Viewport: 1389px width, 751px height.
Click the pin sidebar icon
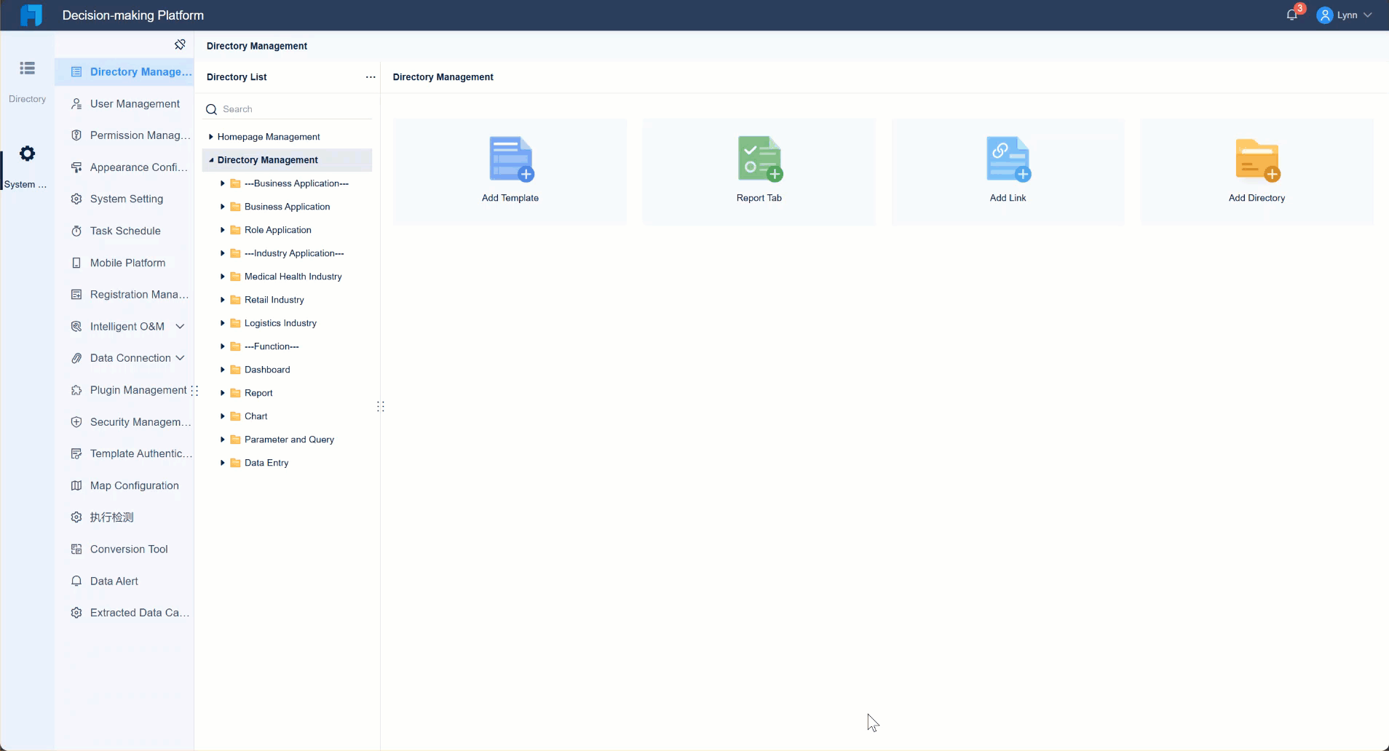coord(180,45)
